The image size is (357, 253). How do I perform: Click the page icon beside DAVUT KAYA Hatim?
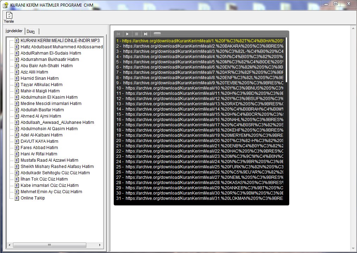[16, 141]
